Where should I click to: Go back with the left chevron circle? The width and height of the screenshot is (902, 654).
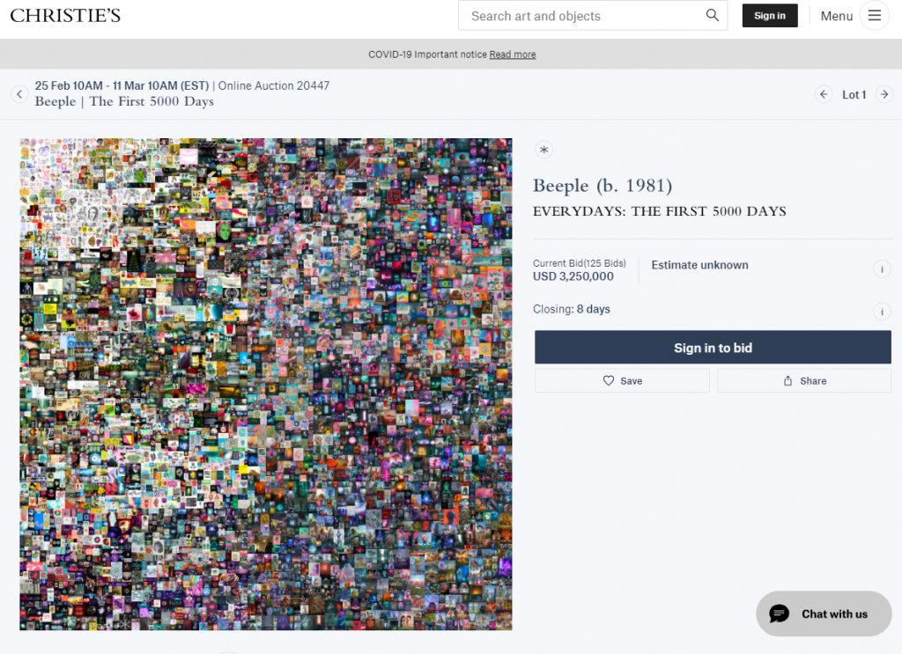[x=19, y=93]
